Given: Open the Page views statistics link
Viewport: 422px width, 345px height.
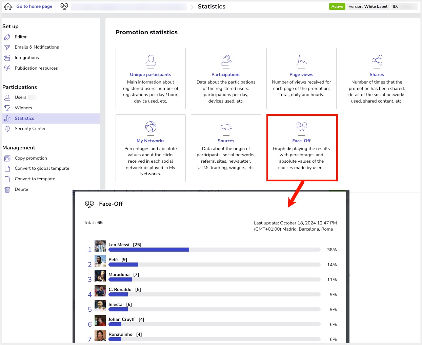Looking at the screenshot, I should 301,75.
